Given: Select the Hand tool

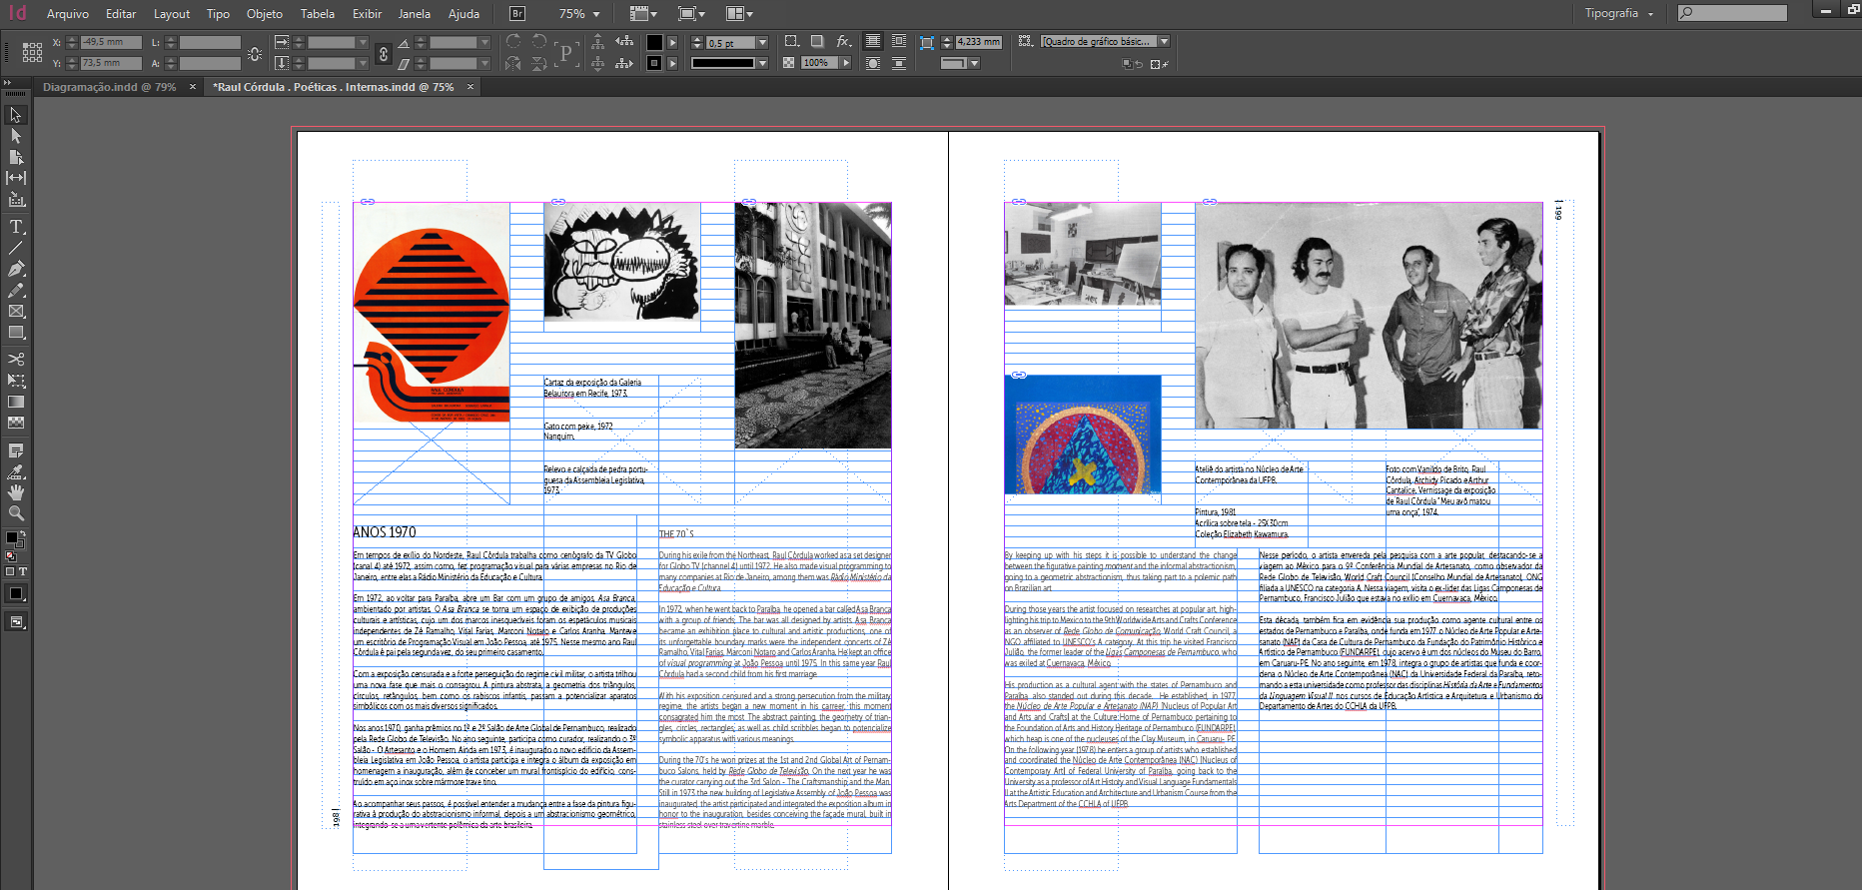Looking at the screenshot, I should tap(16, 492).
